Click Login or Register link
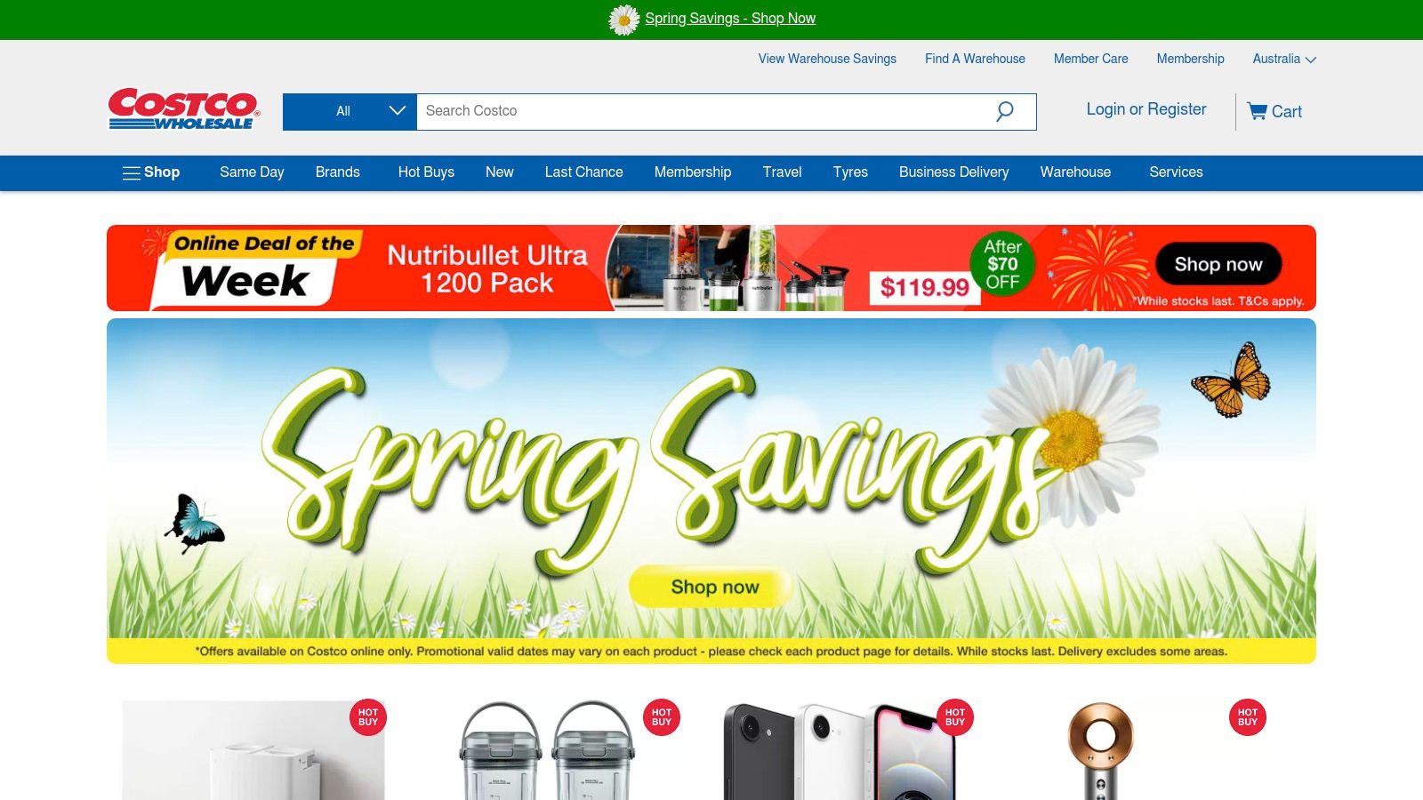The image size is (1423, 800). pyautogui.click(x=1146, y=109)
